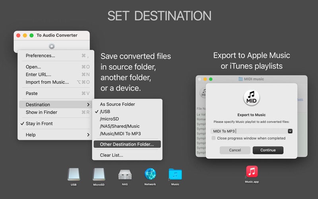The width and height of the screenshot is (318, 199).
Task: Click the folder icon beside MIDI music title
Action: pyautogui.click(x=240, y=79)
